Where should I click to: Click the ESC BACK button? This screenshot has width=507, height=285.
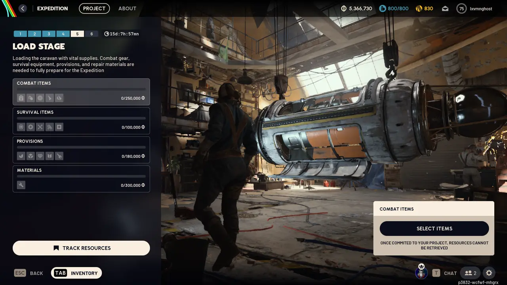(29, 273)
